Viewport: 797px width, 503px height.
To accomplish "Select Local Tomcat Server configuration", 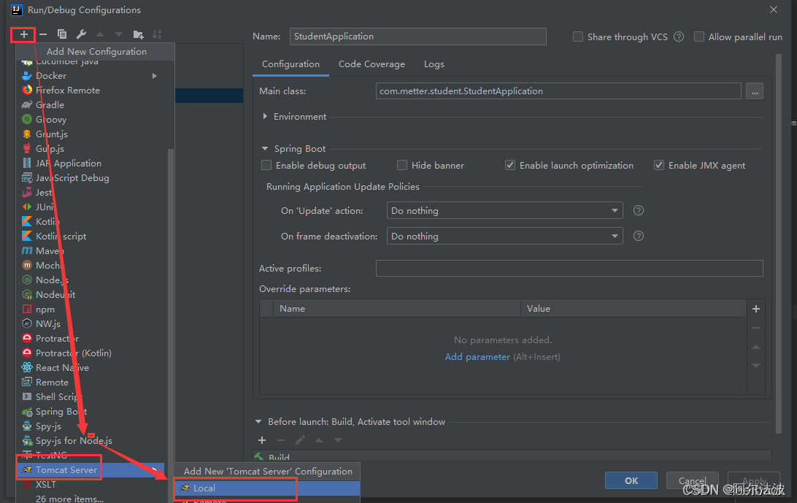I will pyautogui.click(x=267, y=488).
